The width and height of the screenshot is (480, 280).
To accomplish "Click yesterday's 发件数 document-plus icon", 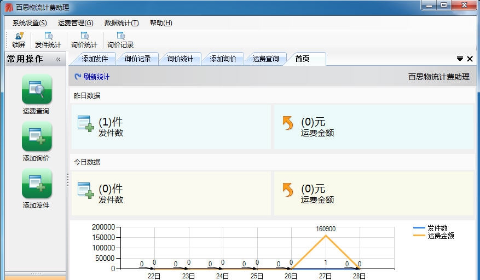I will pyautogui.click(x=85, y=123).
